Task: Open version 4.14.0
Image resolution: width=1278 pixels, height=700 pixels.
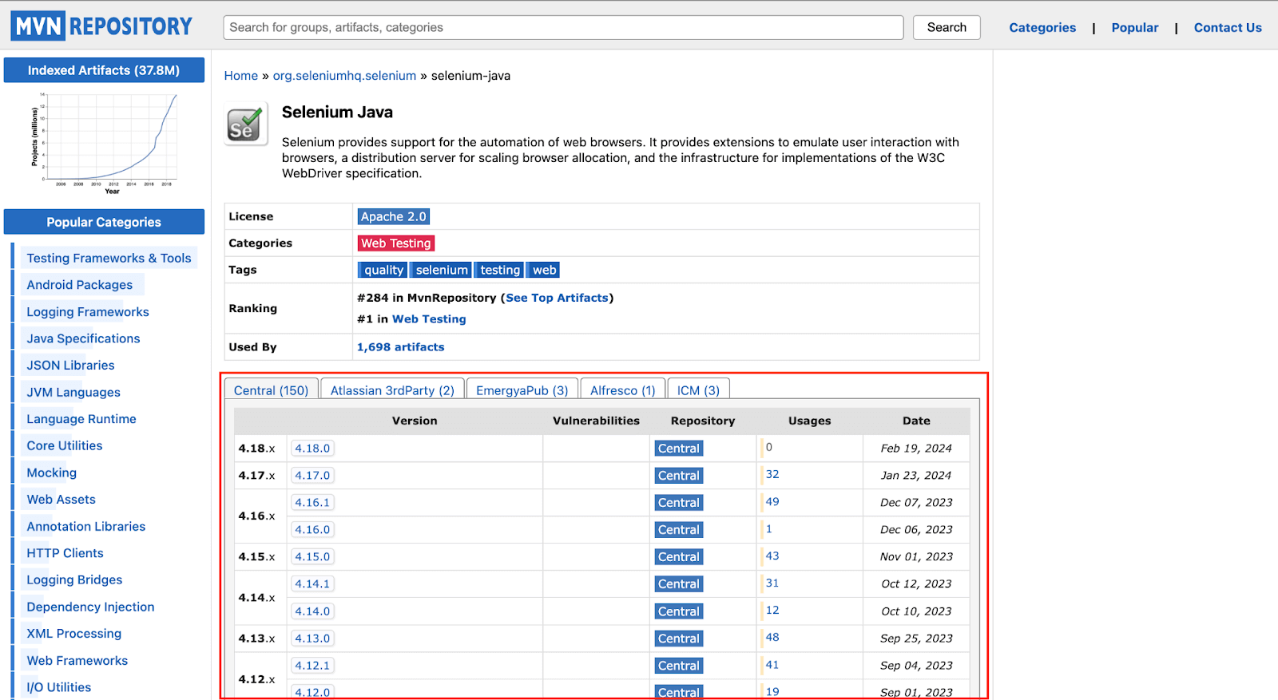Action: [x=312, y=611]
